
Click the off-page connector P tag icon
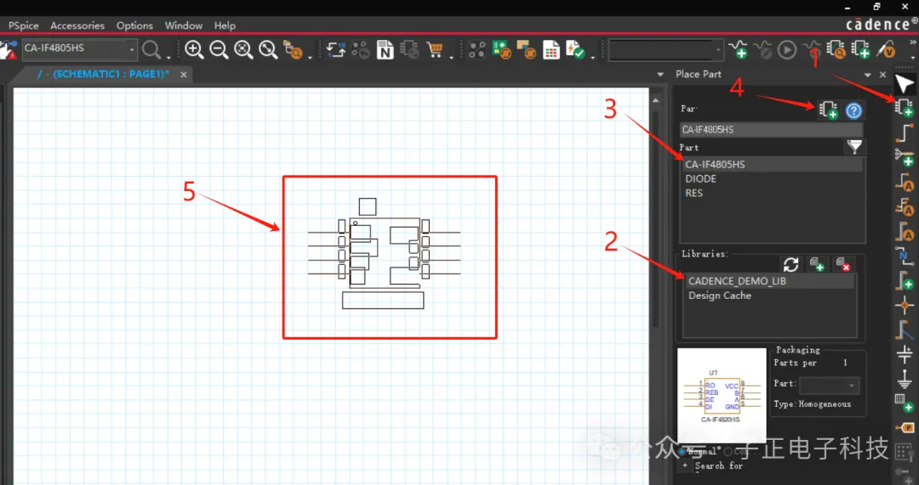click(x=905, y=428)
